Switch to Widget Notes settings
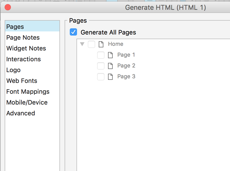The width and height of the screenshot is (230, 171). point(26,48)
